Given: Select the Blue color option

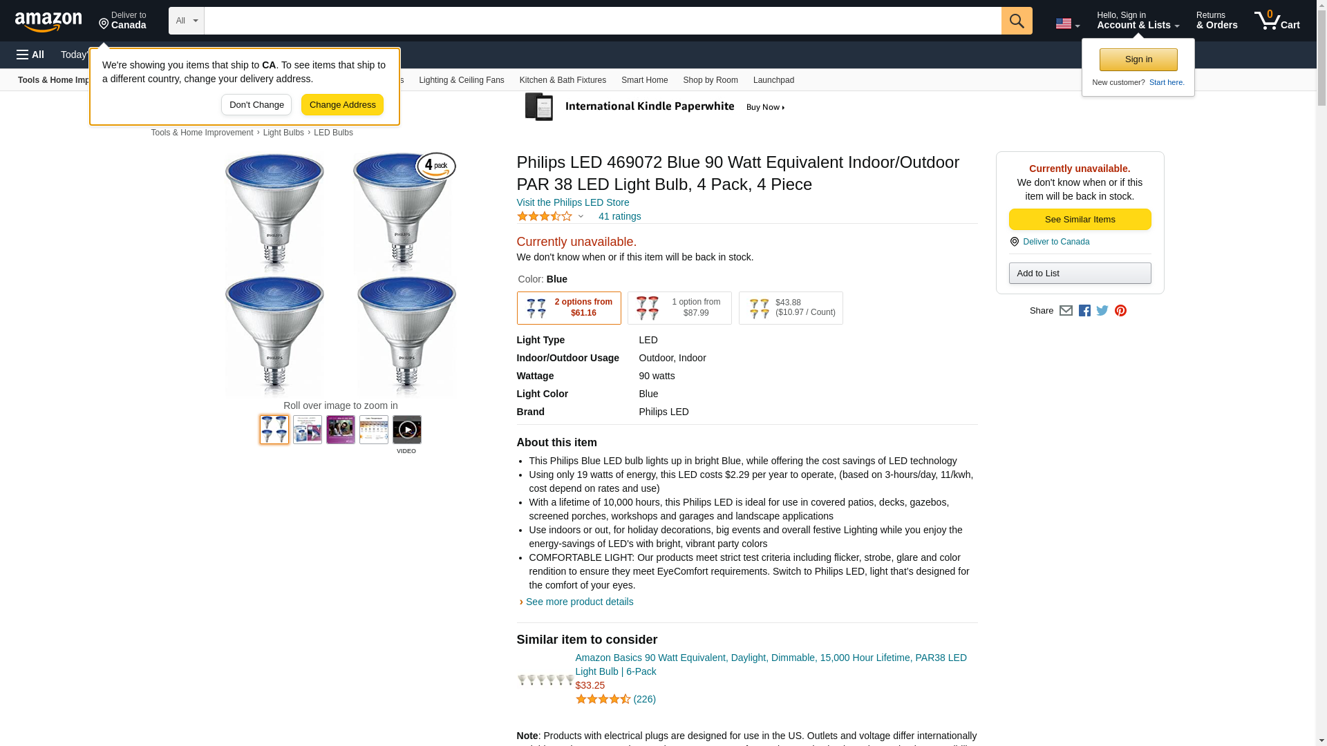Looking at the screenshot, I should (569, 308).
